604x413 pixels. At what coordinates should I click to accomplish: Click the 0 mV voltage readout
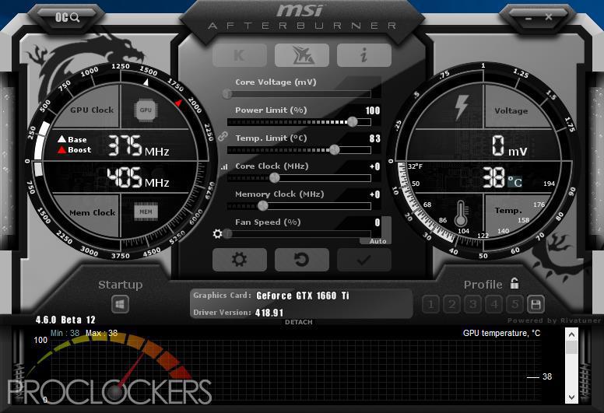pyautogui.click(x=509, y=146)
